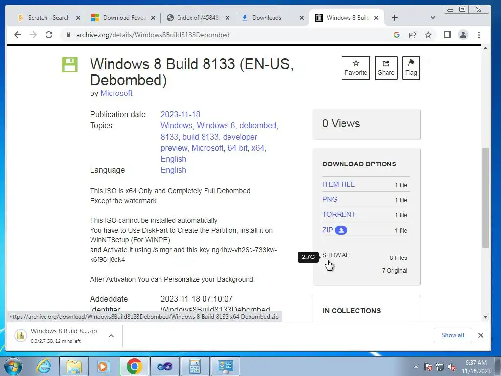Click the green floppy disk software icon
Image resolution: width=501 pixels, height=376 pixels.
pos(69,65)
